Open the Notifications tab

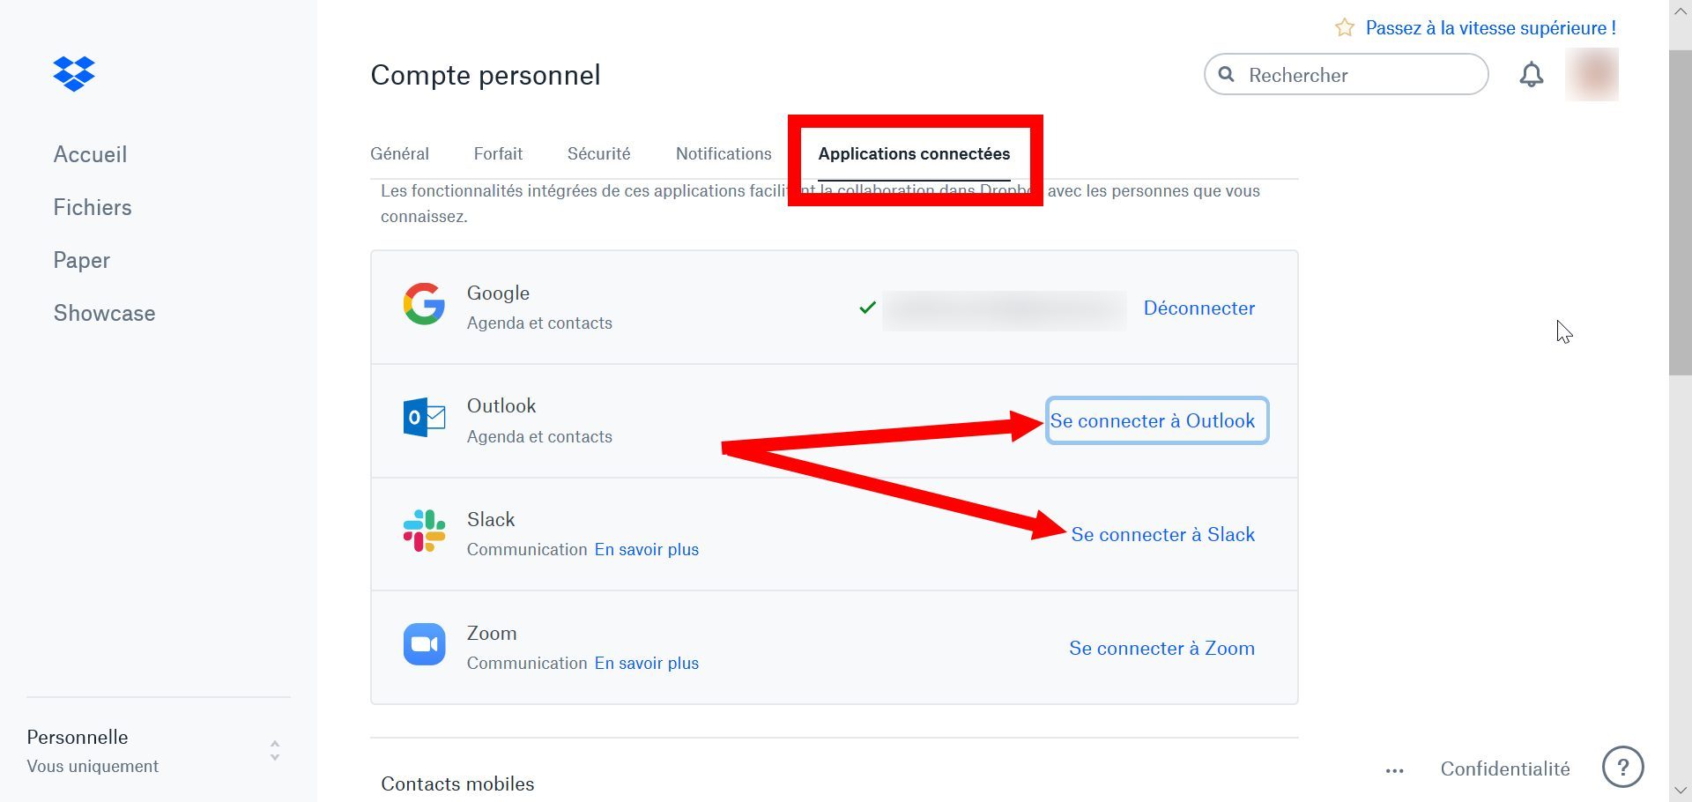(x=724, y=153)
